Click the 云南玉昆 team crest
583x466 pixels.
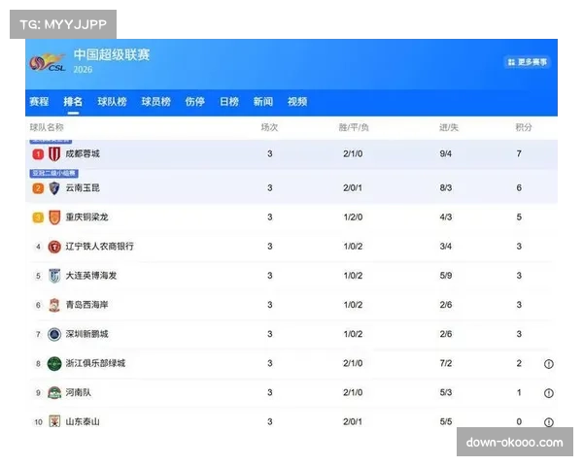(54, 188)
